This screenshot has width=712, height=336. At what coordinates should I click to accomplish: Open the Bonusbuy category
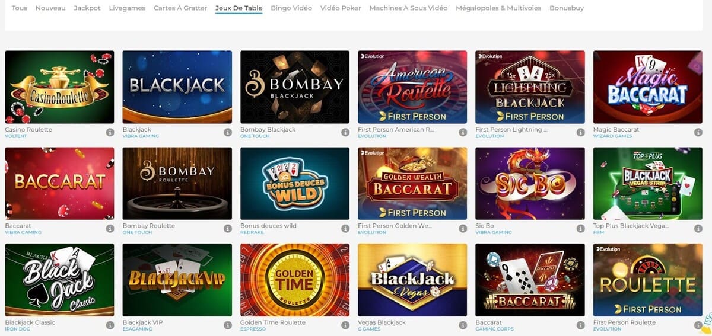click(567, 8)
